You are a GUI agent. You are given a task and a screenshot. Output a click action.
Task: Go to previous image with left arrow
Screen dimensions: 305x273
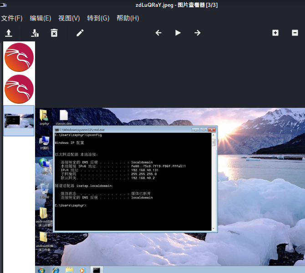(158, 33)
